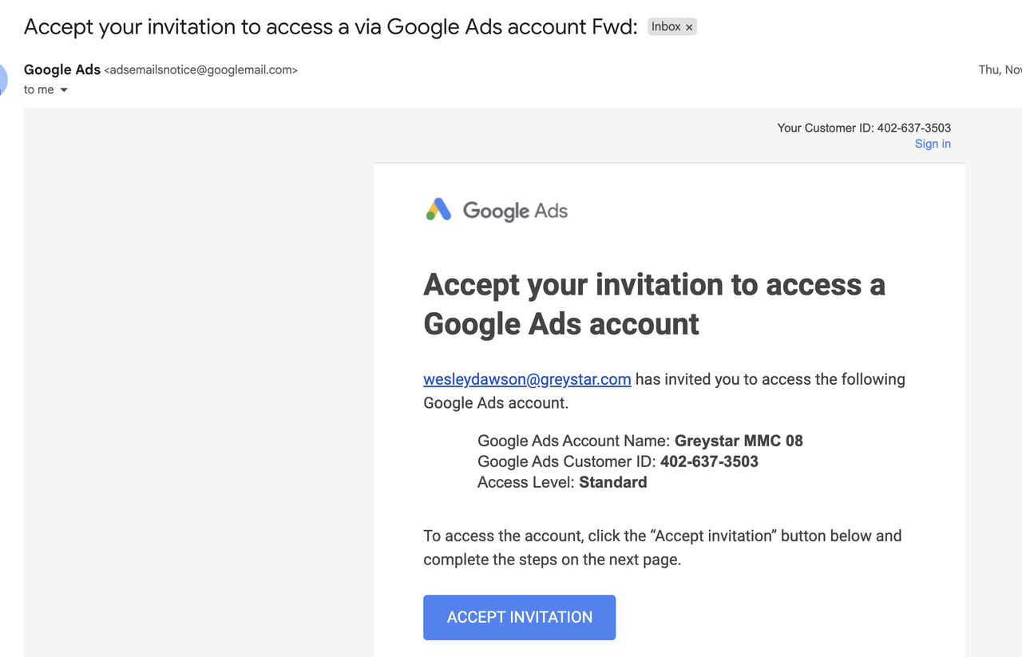Click the 'To access the account' instruction paragraph
This screenshot has height=657, width=1022.
pyautogui.click(x=662, y=547)
